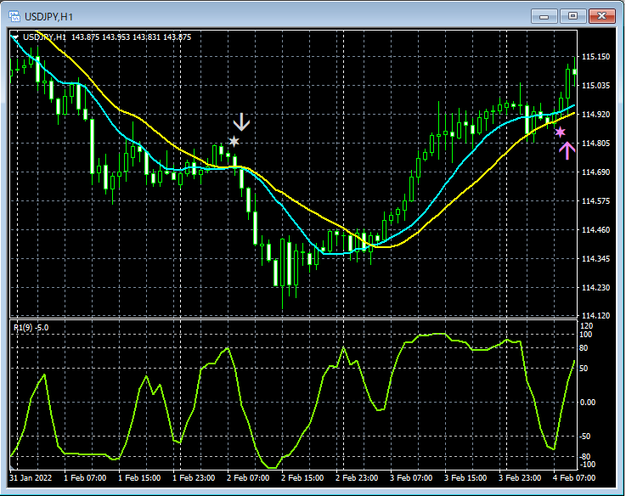Click the chart shift corner triangle in indicator pane
The image size is (626, 496).
click(12, 467)
